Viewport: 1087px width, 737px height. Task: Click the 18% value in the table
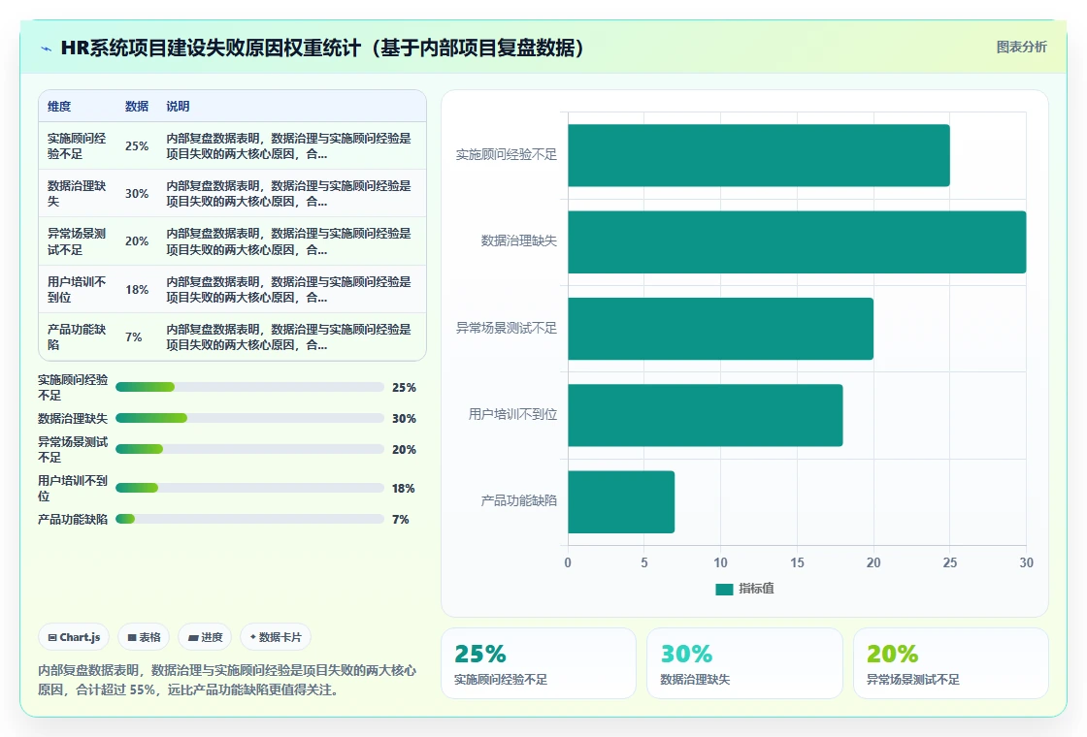pos(137,290)
